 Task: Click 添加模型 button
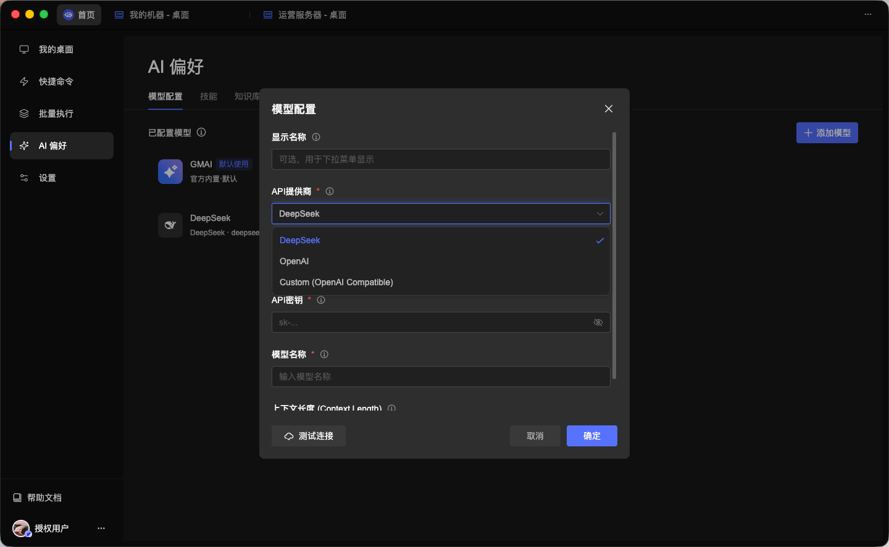click(827, 133)
